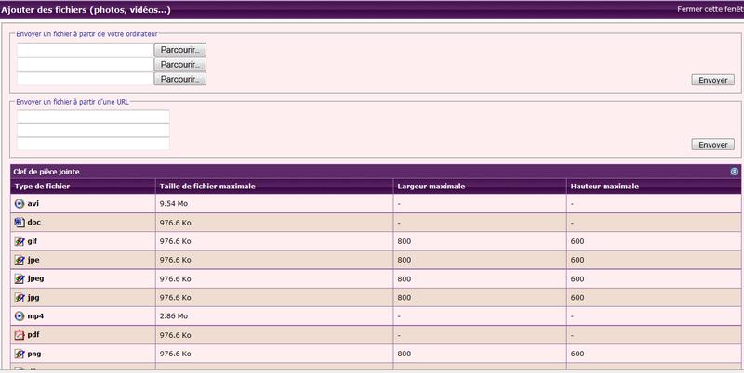Focus the third URL input field
The image size is (744, 373).
pyautogui.click(x=93, y=144)
